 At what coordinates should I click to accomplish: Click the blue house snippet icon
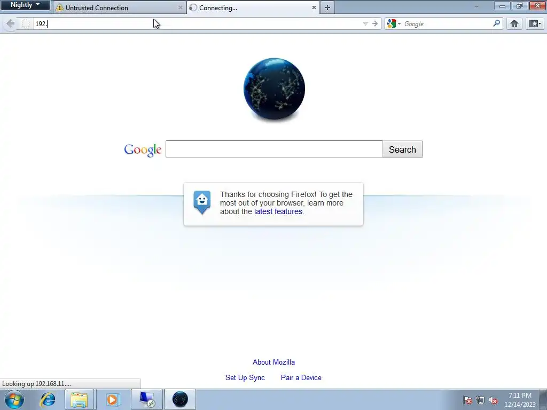pos(202,202)
